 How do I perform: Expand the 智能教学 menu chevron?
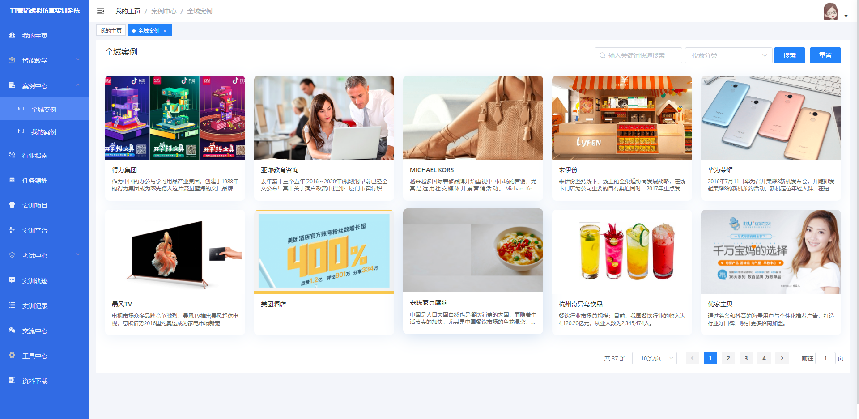[78, 59]
